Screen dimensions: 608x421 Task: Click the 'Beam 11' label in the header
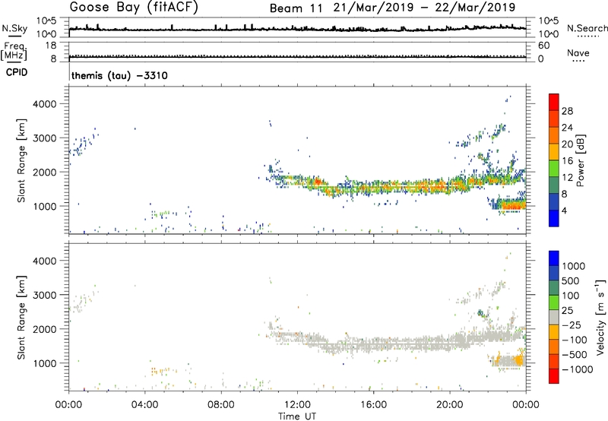pyautogui.click(x=296, y=8)
